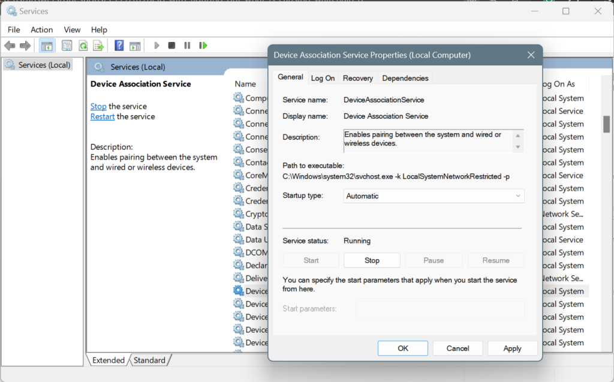Switch to the Extended view tab
Viewport: 614px width, 382px height.
109,360
